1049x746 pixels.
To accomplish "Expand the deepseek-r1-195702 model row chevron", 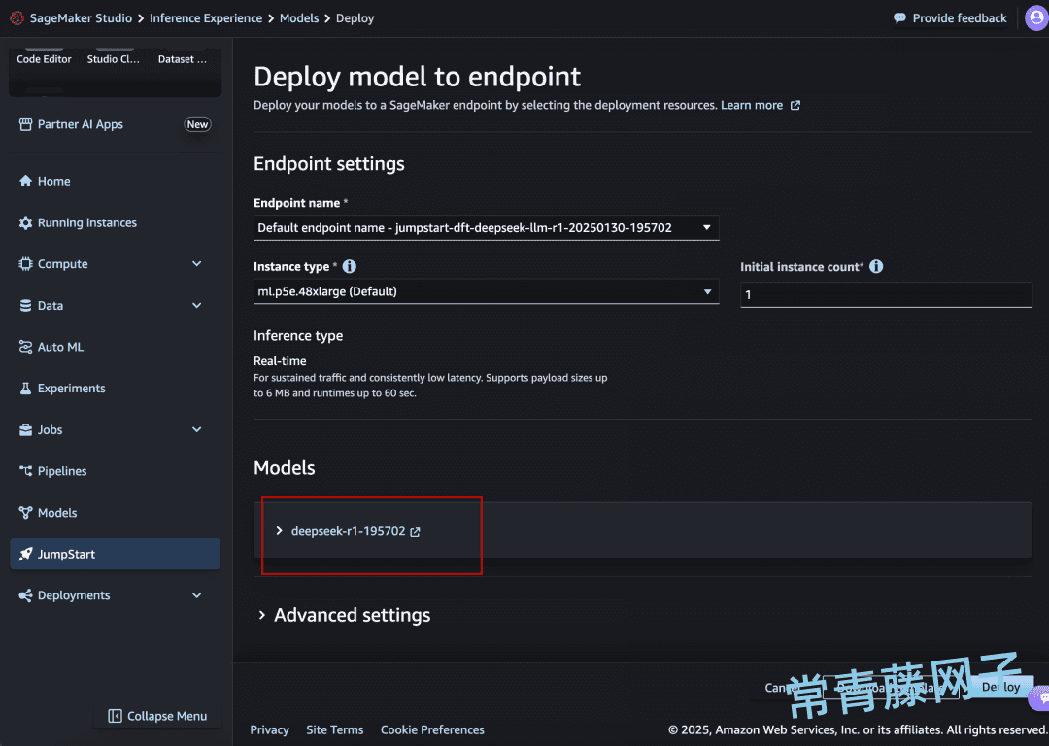I will [279, 530].
